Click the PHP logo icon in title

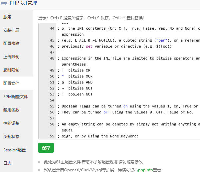pos(4,3)
